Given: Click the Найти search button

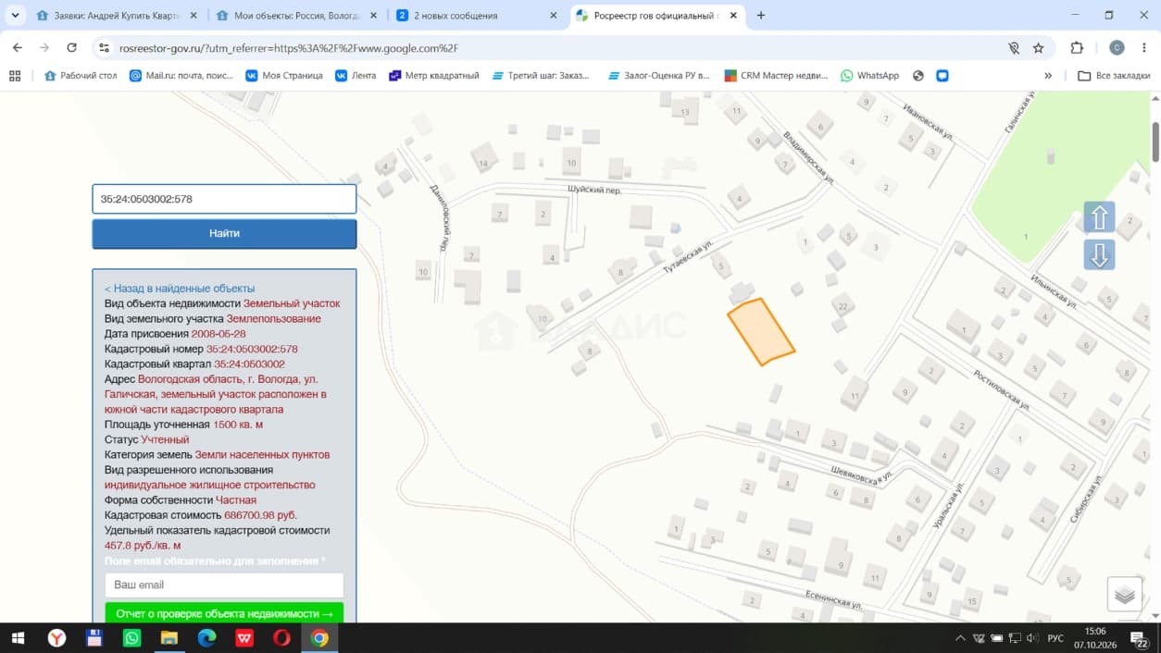Looking at the screenshot, I should [x=224, y=234].
